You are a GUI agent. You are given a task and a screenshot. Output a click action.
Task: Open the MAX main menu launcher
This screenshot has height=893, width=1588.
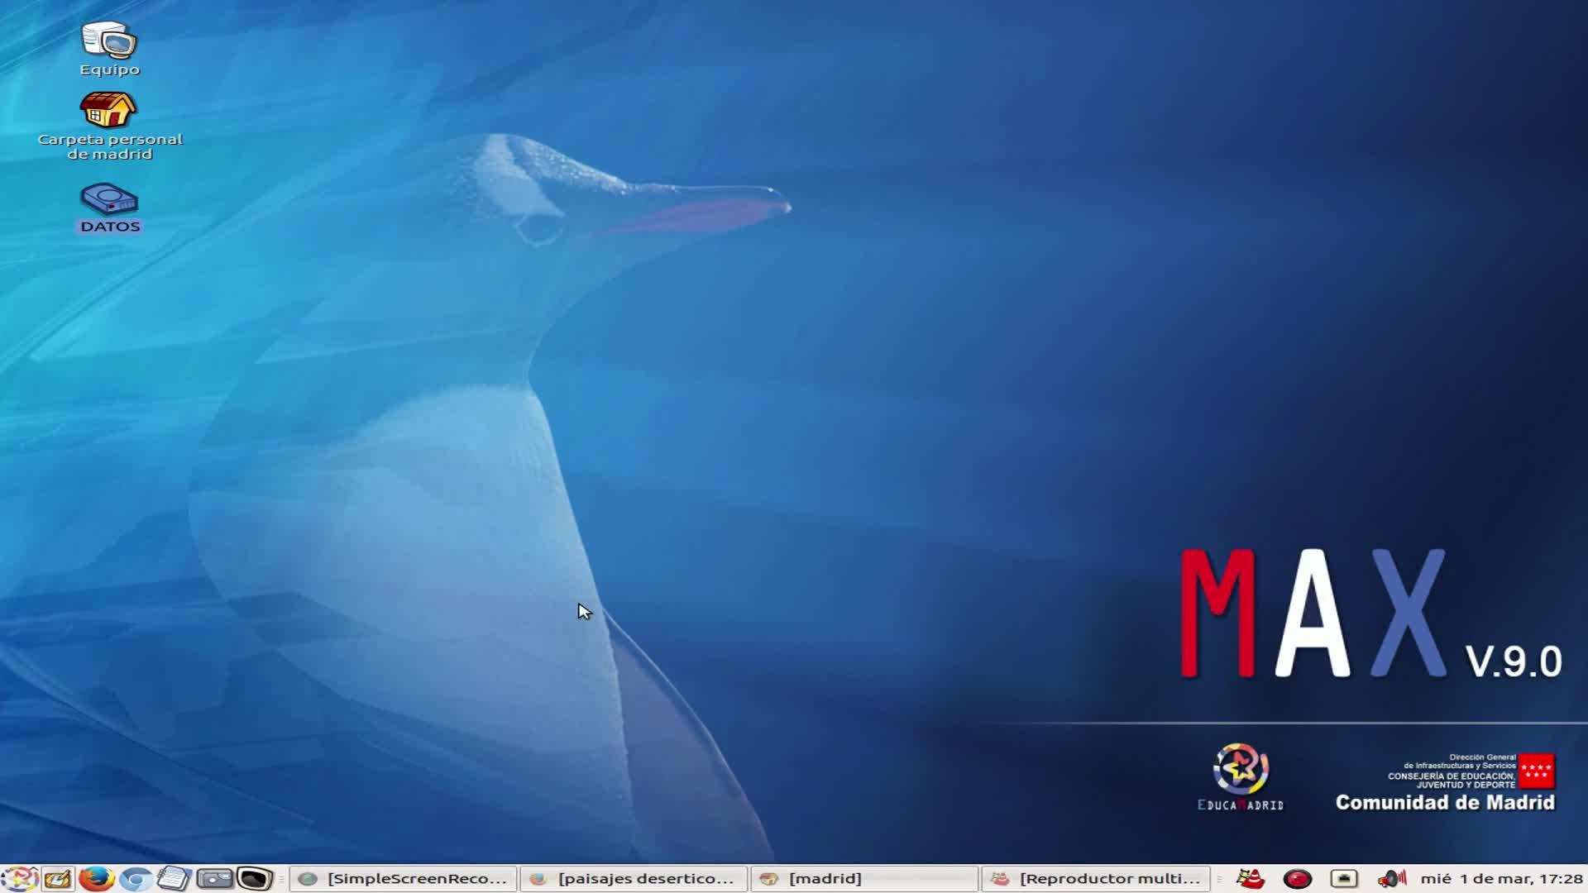[19, 878]
